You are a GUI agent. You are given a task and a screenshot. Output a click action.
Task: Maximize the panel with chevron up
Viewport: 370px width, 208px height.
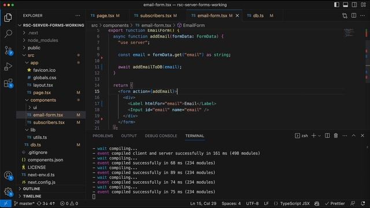click(x=354, y=136)
